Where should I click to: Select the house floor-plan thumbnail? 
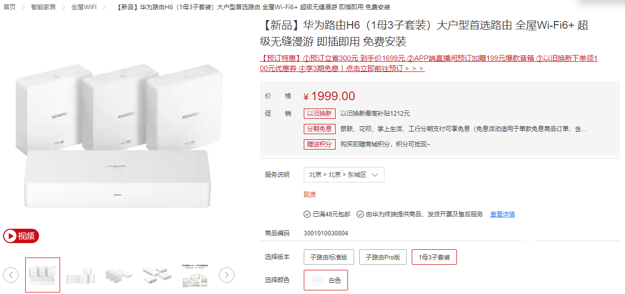(196, 275)
